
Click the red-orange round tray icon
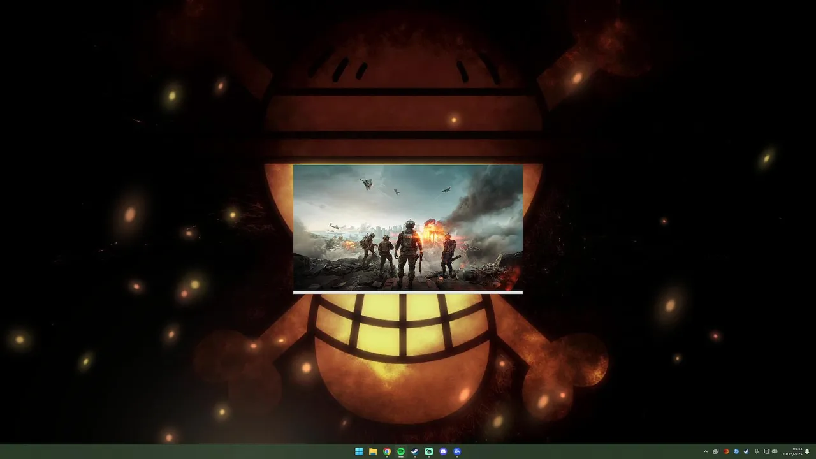click(726, 451)
